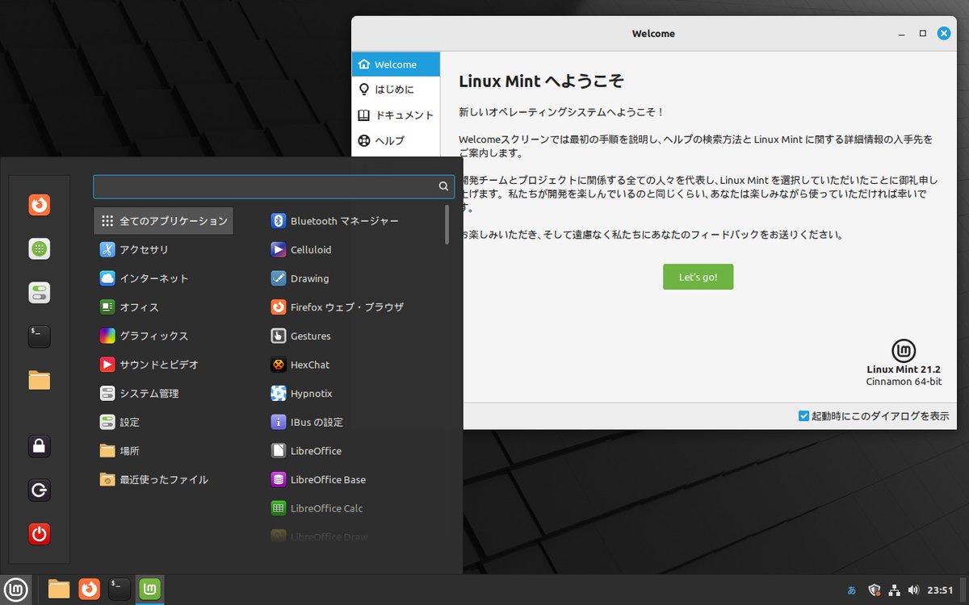The height and width of the screenshot is (605, 969).
Task: Launch the Terminal from the menu sidebar
Action: point(39,336)
